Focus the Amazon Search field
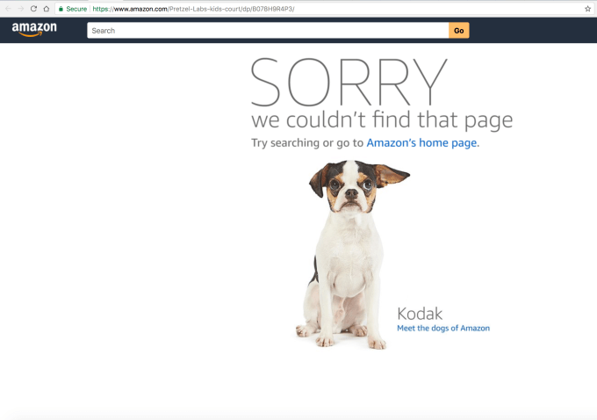This screenshot has height=420, width=597. pos(268,31)
